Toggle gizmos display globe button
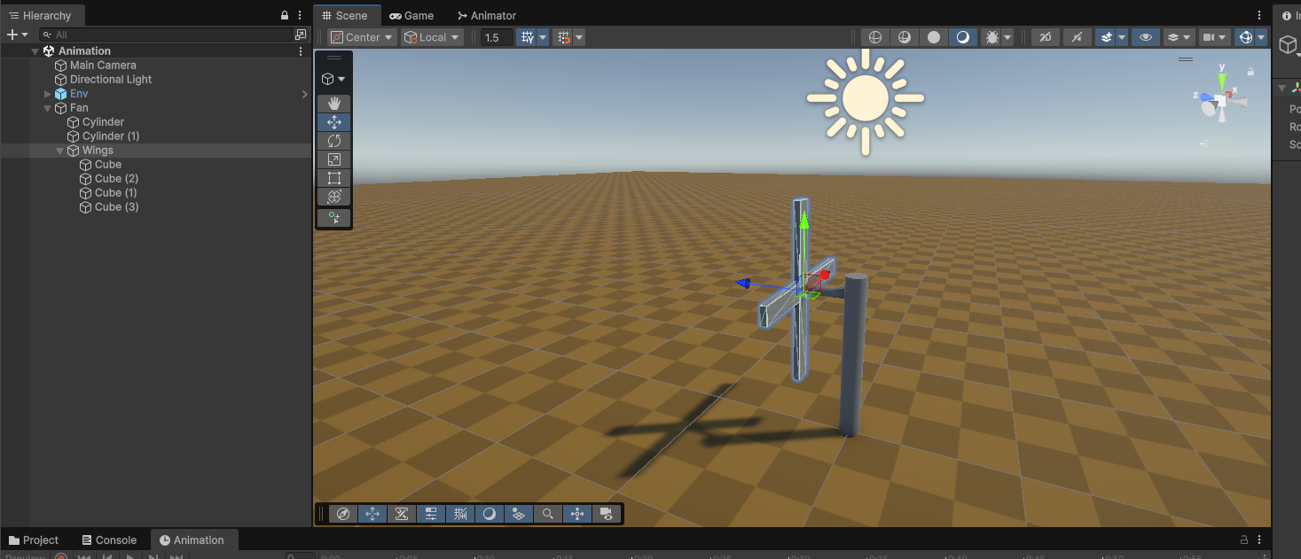The image size is (1301, 559). (1245, 37)
